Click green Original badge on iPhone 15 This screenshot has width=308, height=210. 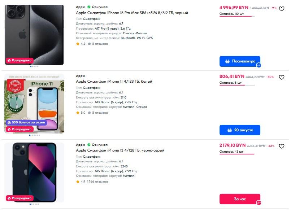coord(89,7)
